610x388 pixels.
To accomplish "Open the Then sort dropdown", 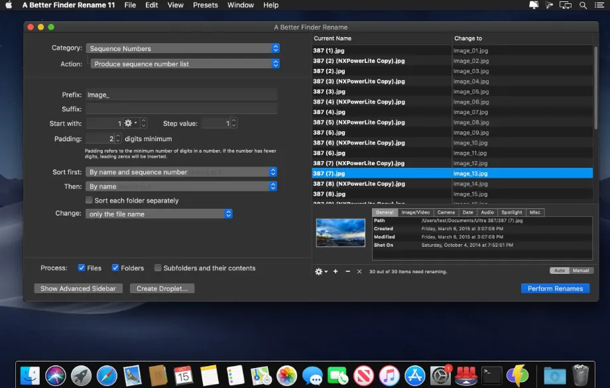I will point(181,186).
